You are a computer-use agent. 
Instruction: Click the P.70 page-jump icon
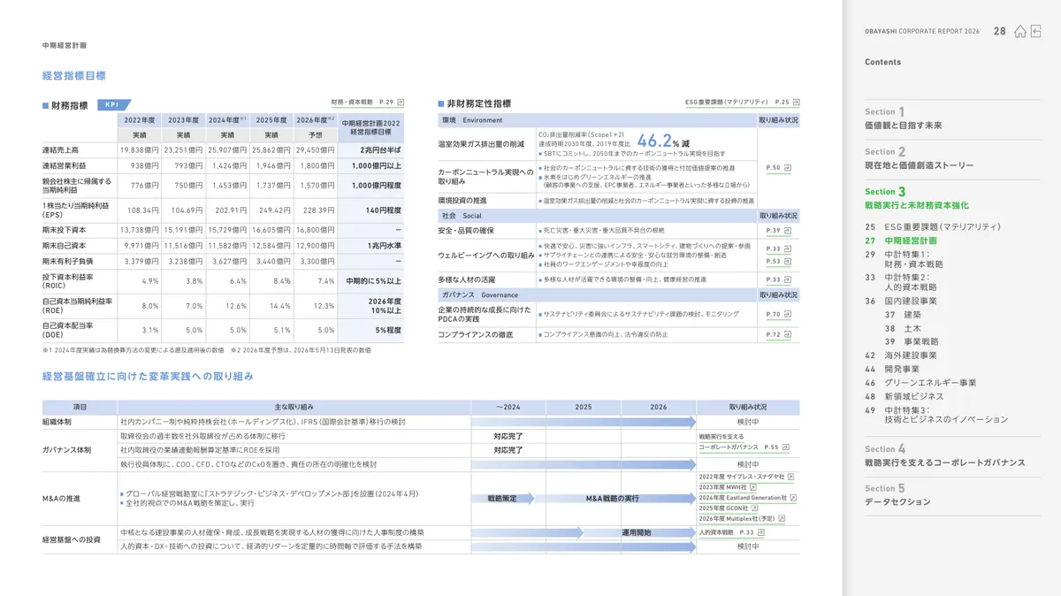click(787, 314)
